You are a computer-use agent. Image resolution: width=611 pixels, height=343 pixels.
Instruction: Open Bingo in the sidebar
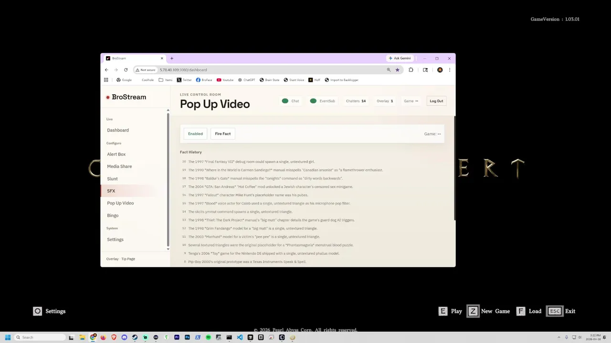pyautogui.click(x=113, y=215)
